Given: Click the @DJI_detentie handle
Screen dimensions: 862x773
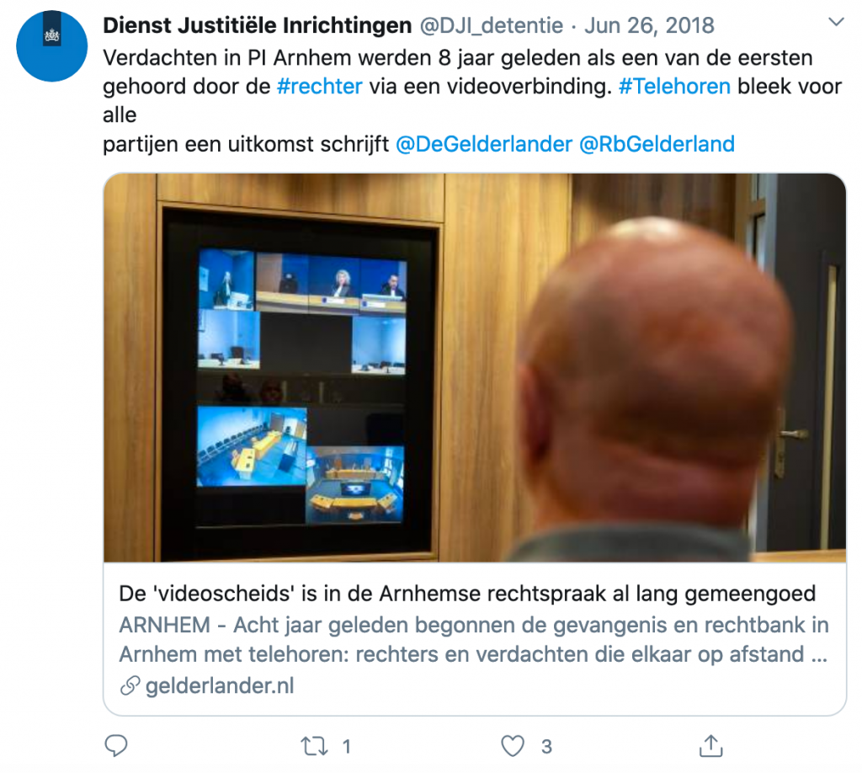Looking at the screenshot, I should pyautogui.click(x=492, y=25).
